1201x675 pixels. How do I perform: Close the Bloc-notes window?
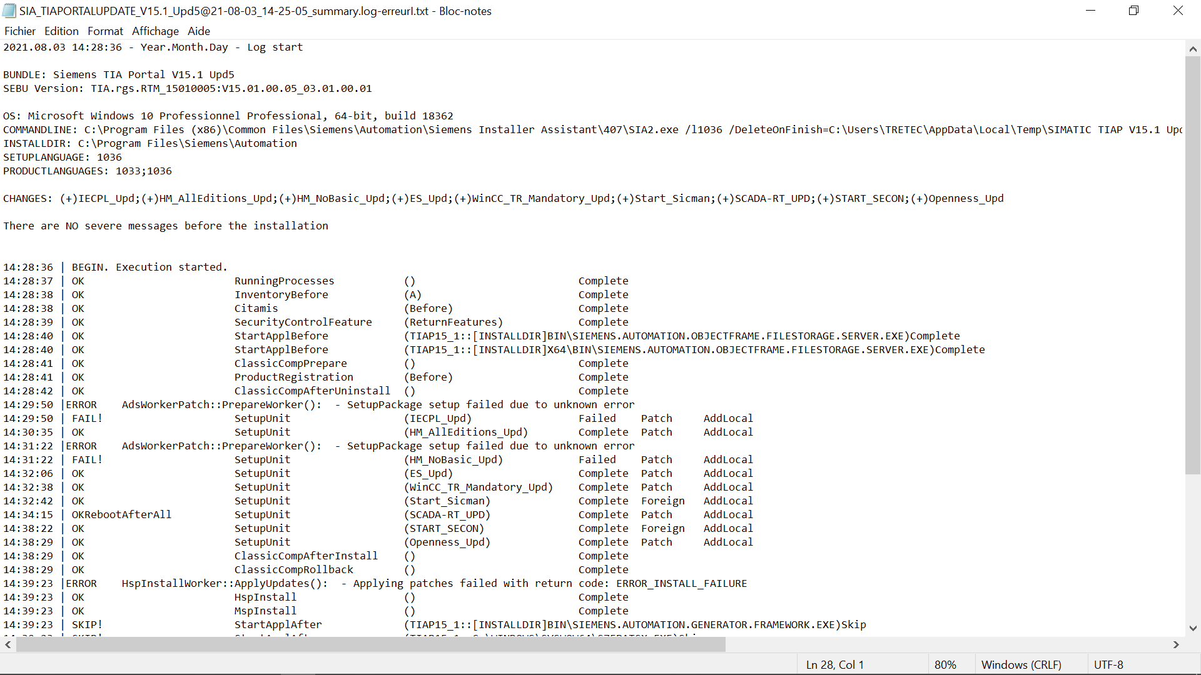coord(1178,11)
